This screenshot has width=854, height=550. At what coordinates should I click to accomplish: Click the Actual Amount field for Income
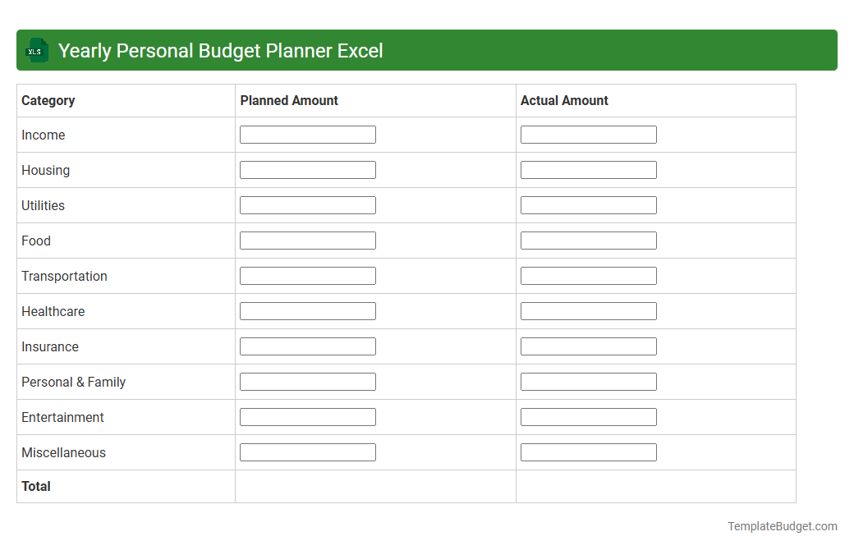(588, 134)
